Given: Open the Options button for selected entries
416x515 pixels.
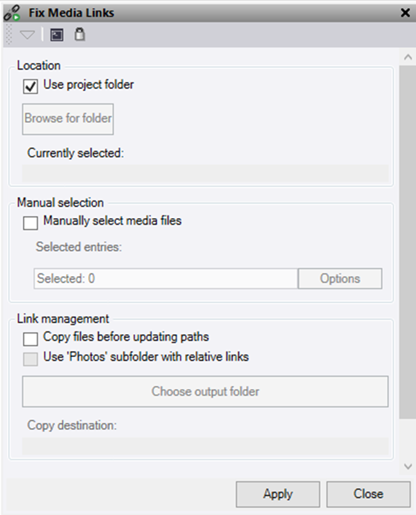Looking at the screenshot, I should [x=340, y=279].
